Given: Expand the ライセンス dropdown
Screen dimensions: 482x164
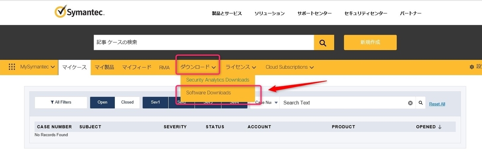Looking at the screenshot, I should point(241,67).
